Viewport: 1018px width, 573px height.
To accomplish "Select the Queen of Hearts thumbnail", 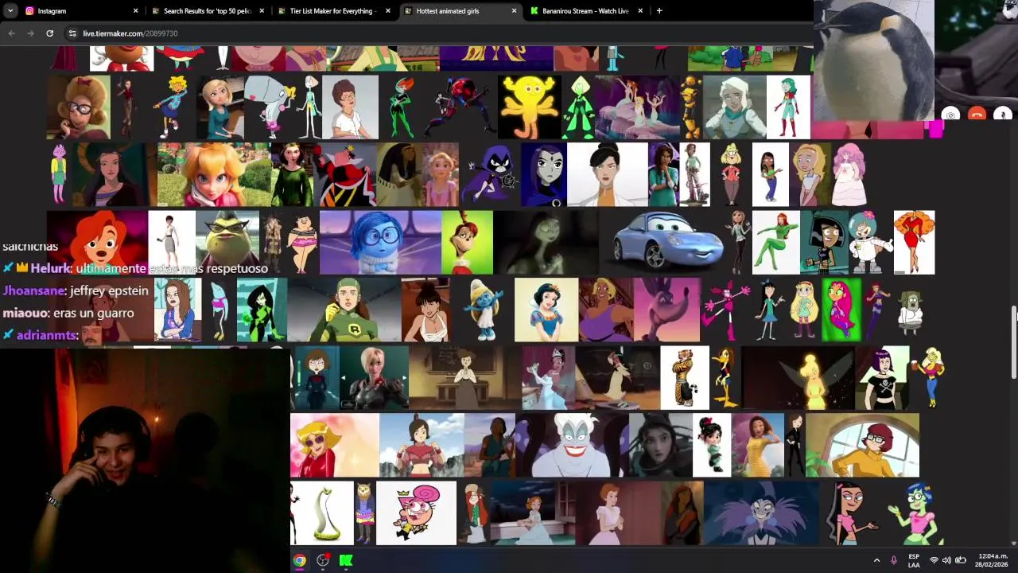I will [x=346, y=174].
